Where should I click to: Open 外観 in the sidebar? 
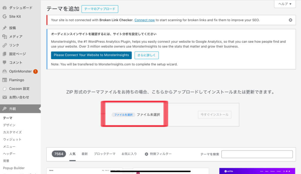click(x=20, y=109)
